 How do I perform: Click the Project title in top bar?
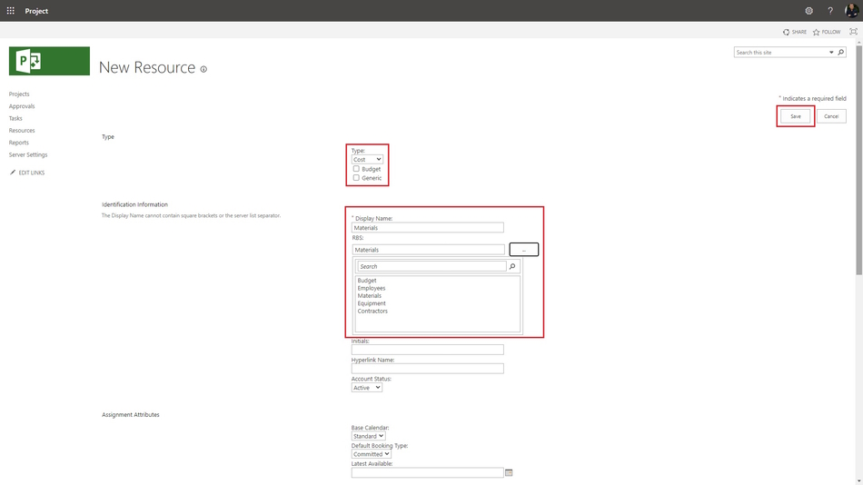tap(36, 11)
